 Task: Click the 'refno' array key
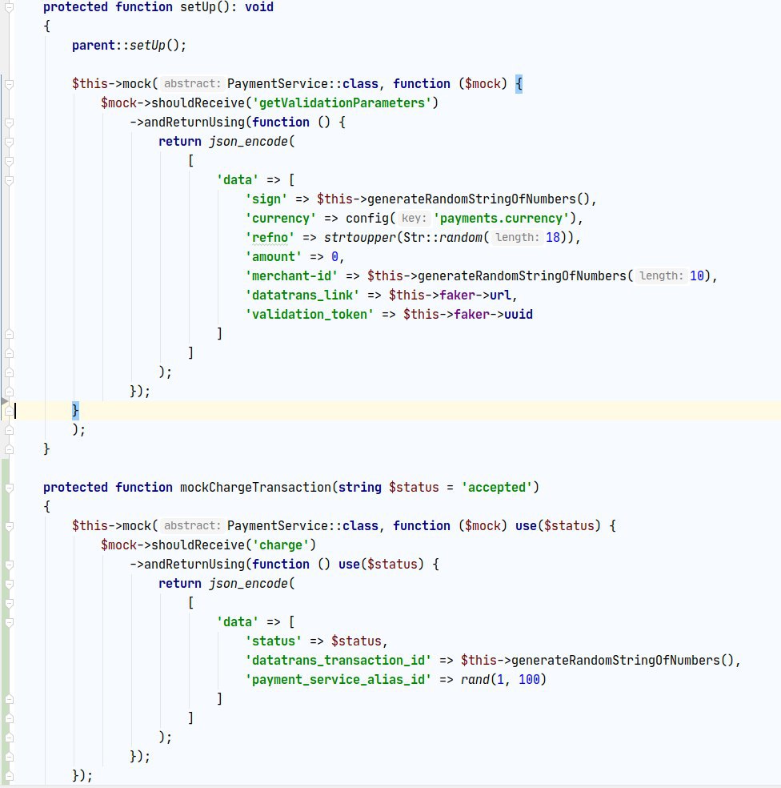[x=270, y=237]
